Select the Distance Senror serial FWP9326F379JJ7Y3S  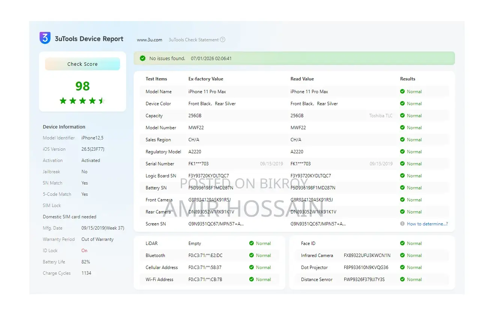[x=364, y=279]
